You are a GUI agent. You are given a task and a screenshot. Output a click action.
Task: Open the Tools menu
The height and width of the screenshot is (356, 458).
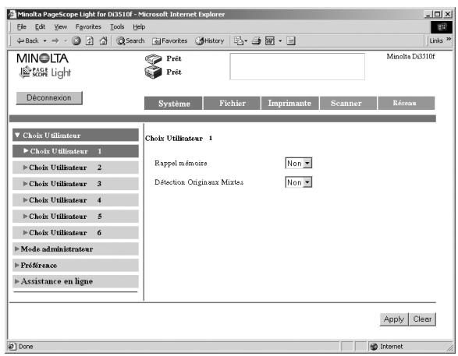pyautogui.click(x=117, y=26)
